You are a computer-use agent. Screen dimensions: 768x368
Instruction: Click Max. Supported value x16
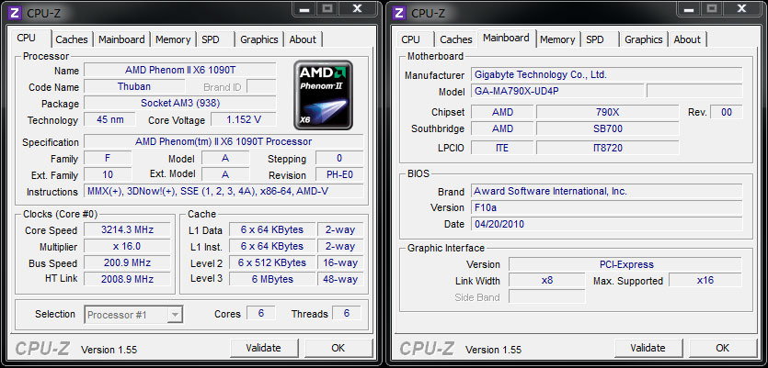click(705, 281)
